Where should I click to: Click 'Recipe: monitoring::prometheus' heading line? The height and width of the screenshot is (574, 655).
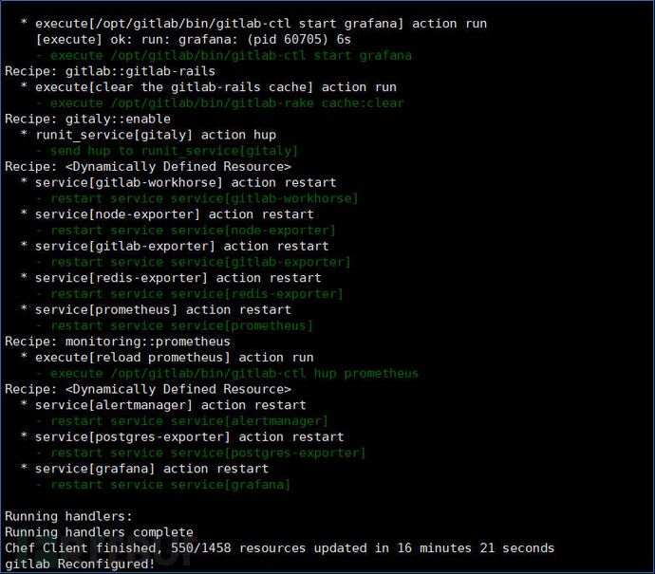point(118,342)
